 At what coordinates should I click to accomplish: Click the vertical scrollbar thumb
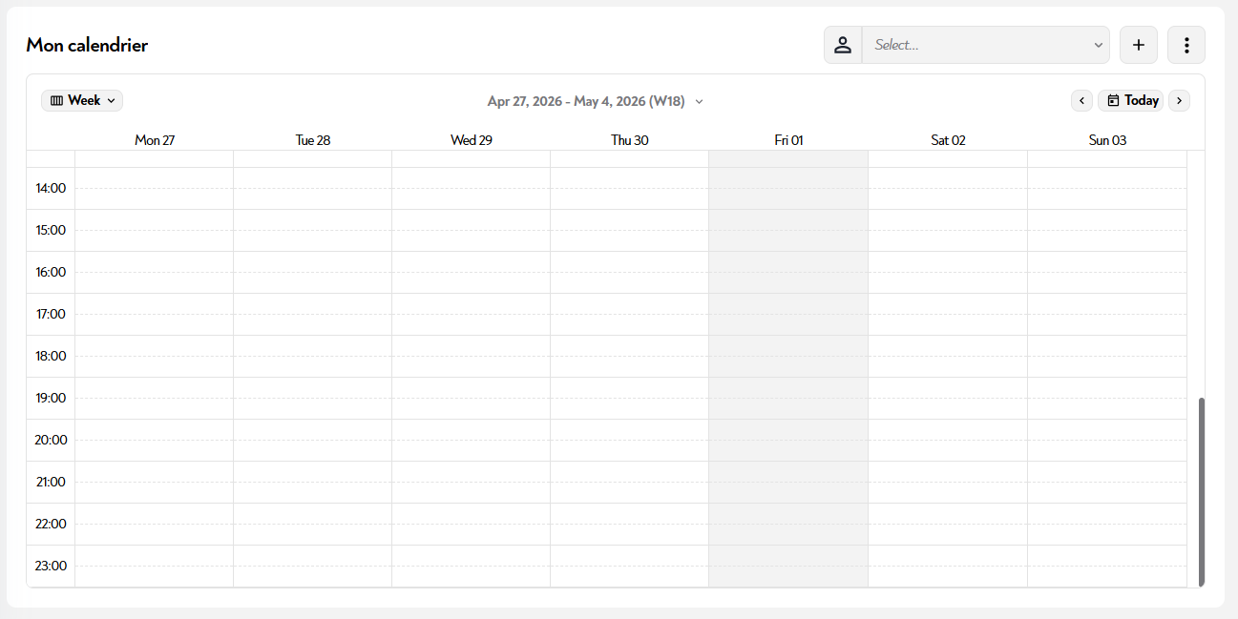tap(1202, 491)
